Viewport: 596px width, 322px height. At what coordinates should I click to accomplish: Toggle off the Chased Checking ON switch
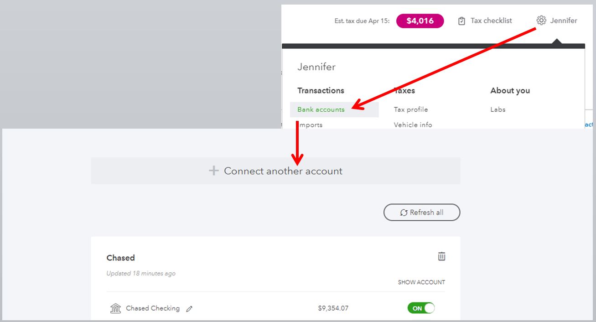(x=421, y=308)
